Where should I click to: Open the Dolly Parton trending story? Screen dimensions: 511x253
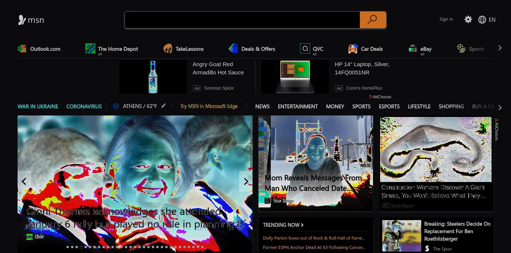314,238
